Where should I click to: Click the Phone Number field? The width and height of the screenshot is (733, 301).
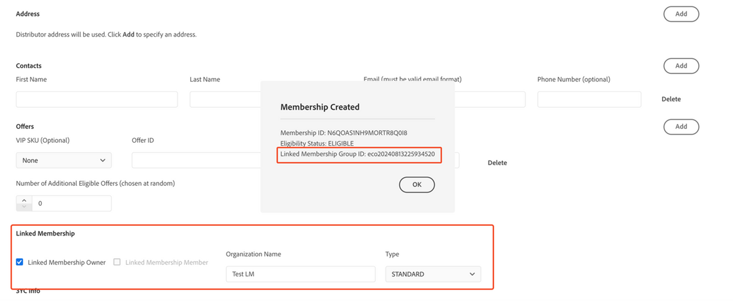click(589, 99)
